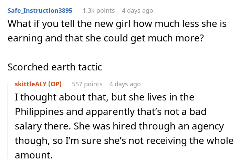Click the word 'tactic' in the top comment
This screenshot has width=241, height=165.
coord(90,67)
